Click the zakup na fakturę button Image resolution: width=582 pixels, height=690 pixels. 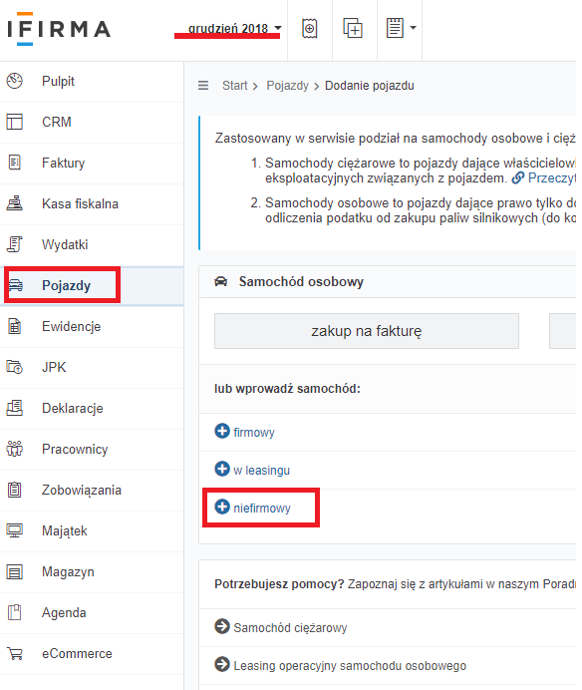tap(367, 331)
